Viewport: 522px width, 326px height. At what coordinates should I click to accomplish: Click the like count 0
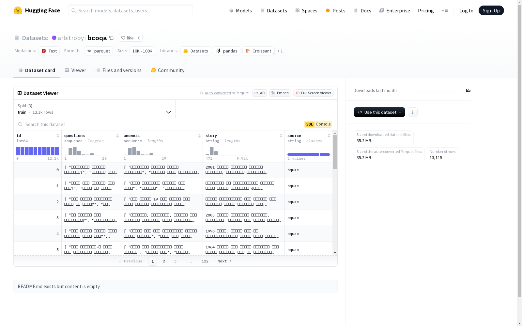click(x=139, y=38)
